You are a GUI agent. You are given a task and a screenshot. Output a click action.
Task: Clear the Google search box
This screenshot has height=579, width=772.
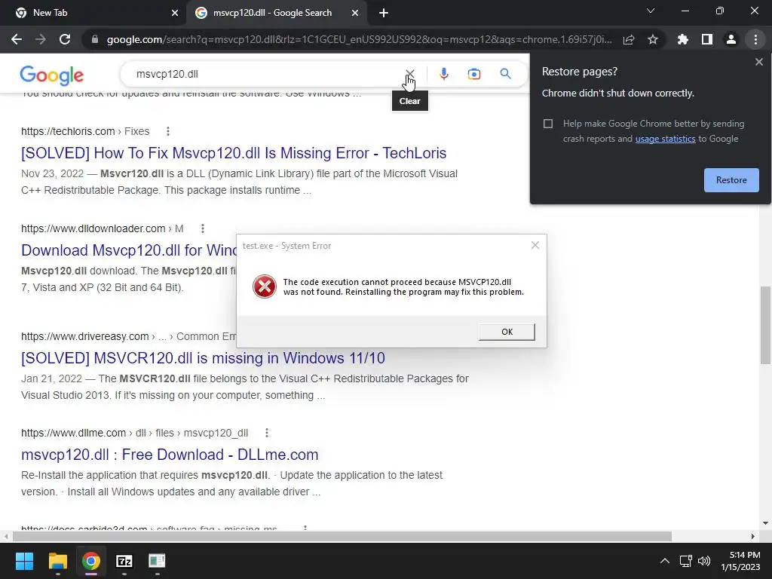409,74
